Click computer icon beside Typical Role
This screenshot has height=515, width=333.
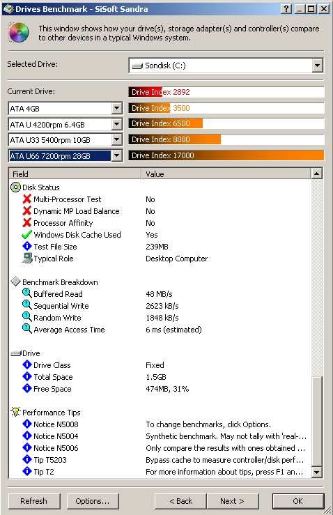(27, 258)
